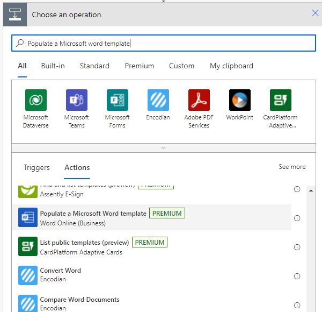Switch to the All tab
Image resolution: width=322 pixels, height=312 pixels.
click(x=22, y=66)
